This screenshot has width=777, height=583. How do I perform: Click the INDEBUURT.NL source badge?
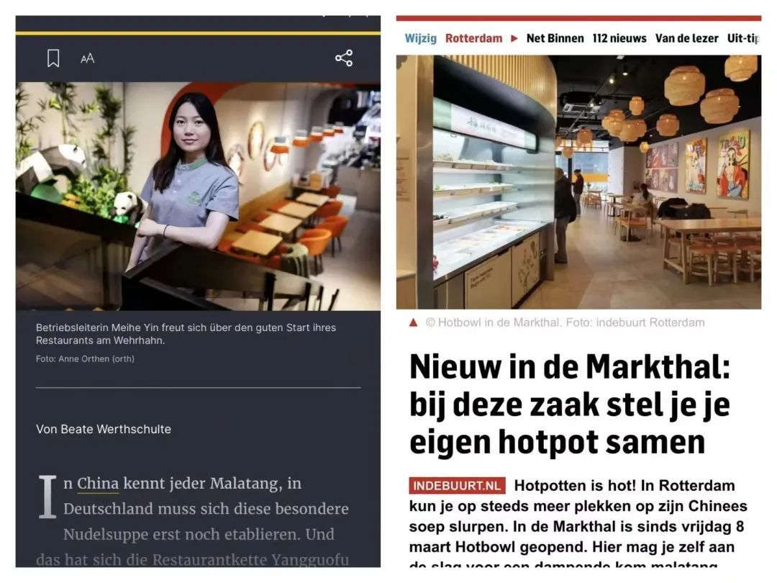coord(457,486)
